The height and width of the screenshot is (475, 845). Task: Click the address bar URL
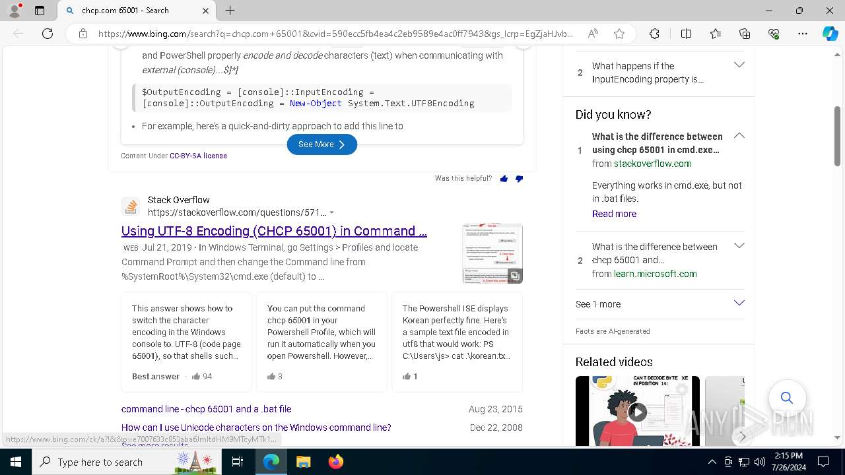[335, 34]
